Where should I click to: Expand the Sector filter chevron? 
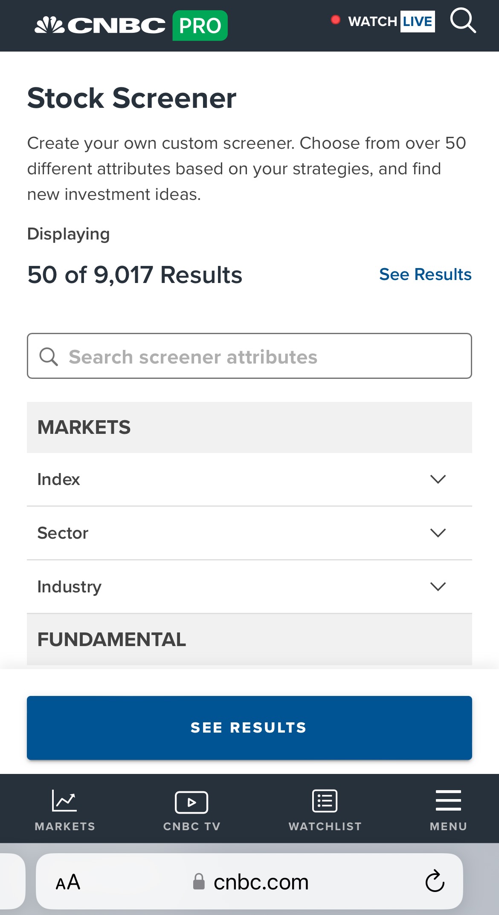[x=438, y=533]
